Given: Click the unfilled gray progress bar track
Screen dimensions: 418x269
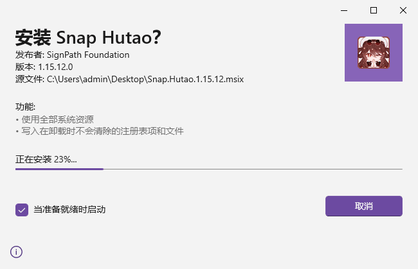Looking at the screenshot, I should (x=252, y=169).
